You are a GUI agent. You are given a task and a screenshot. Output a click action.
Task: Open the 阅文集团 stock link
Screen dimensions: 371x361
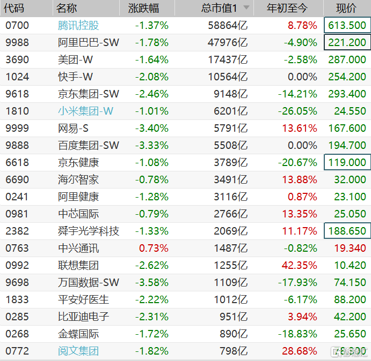(x=78, y=351)
